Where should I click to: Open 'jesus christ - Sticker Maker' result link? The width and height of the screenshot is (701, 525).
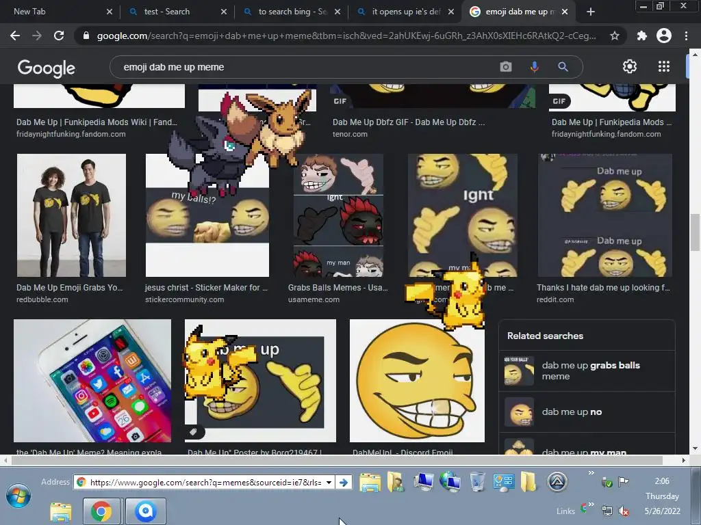click(206, 288)
